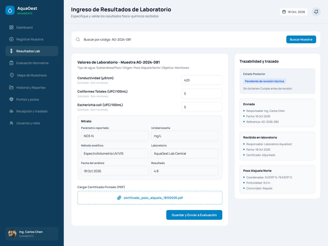Open the Ing. Carlos Chen user profile card
Image resolution: width=328 pixels, height=246 pixels.
point(32,234)
